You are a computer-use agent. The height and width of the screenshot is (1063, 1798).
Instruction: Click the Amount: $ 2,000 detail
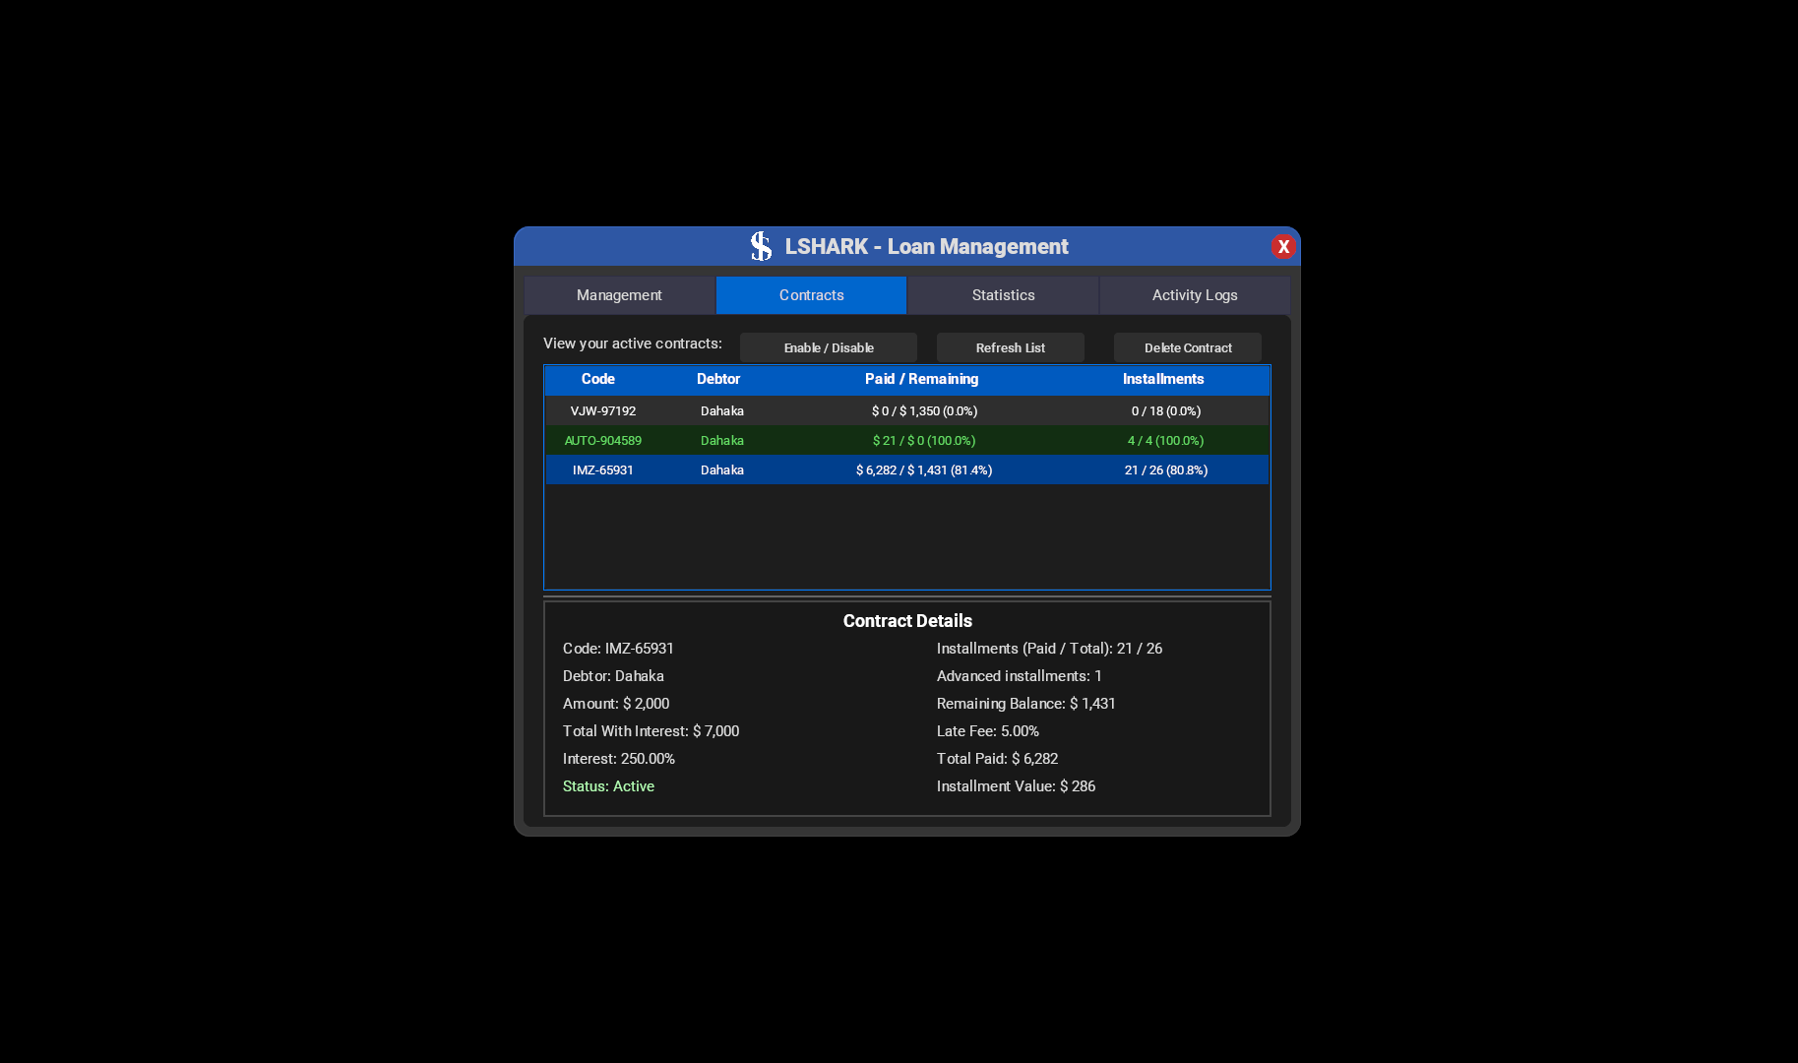click(x=616, y=704)
